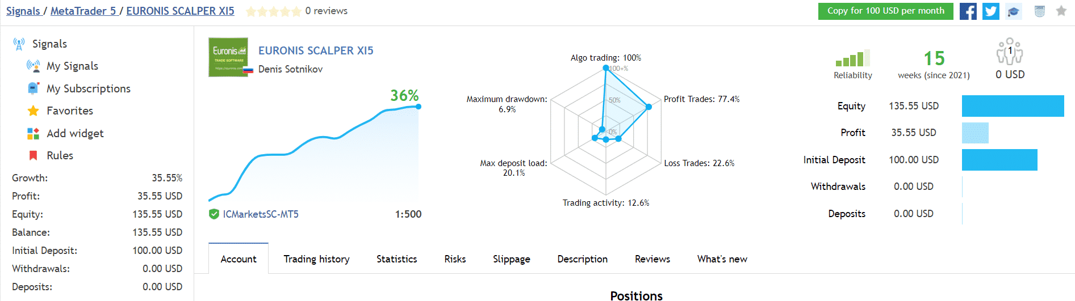Click the graduation cap icon

(1014, 11)
